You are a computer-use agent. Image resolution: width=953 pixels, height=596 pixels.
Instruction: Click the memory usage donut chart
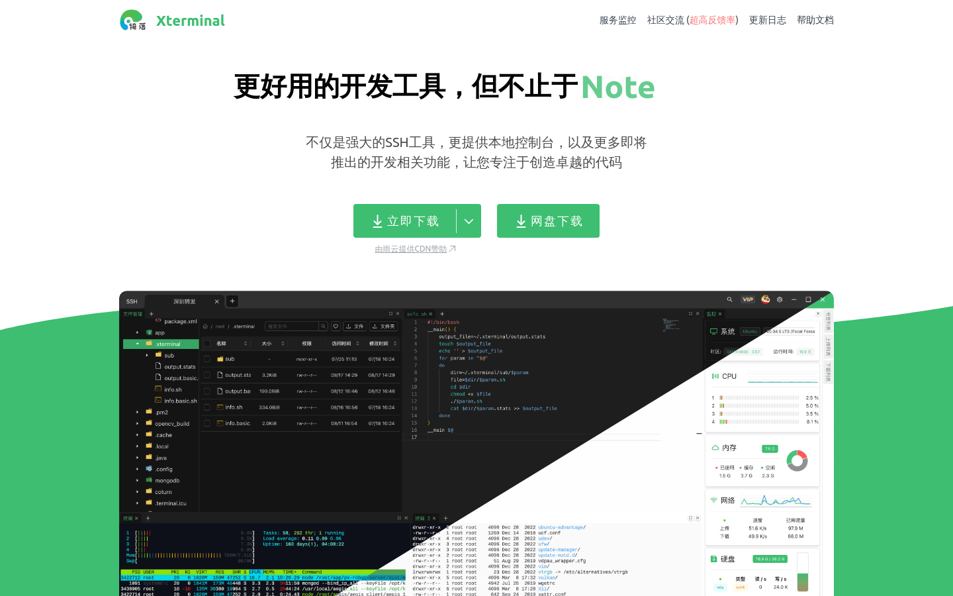(x=797, y=460)
